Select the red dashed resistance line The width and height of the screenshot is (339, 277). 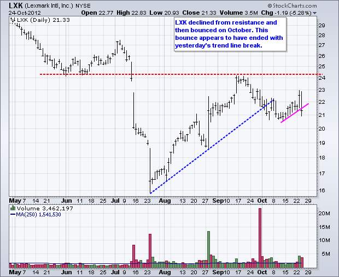[182, 74]
